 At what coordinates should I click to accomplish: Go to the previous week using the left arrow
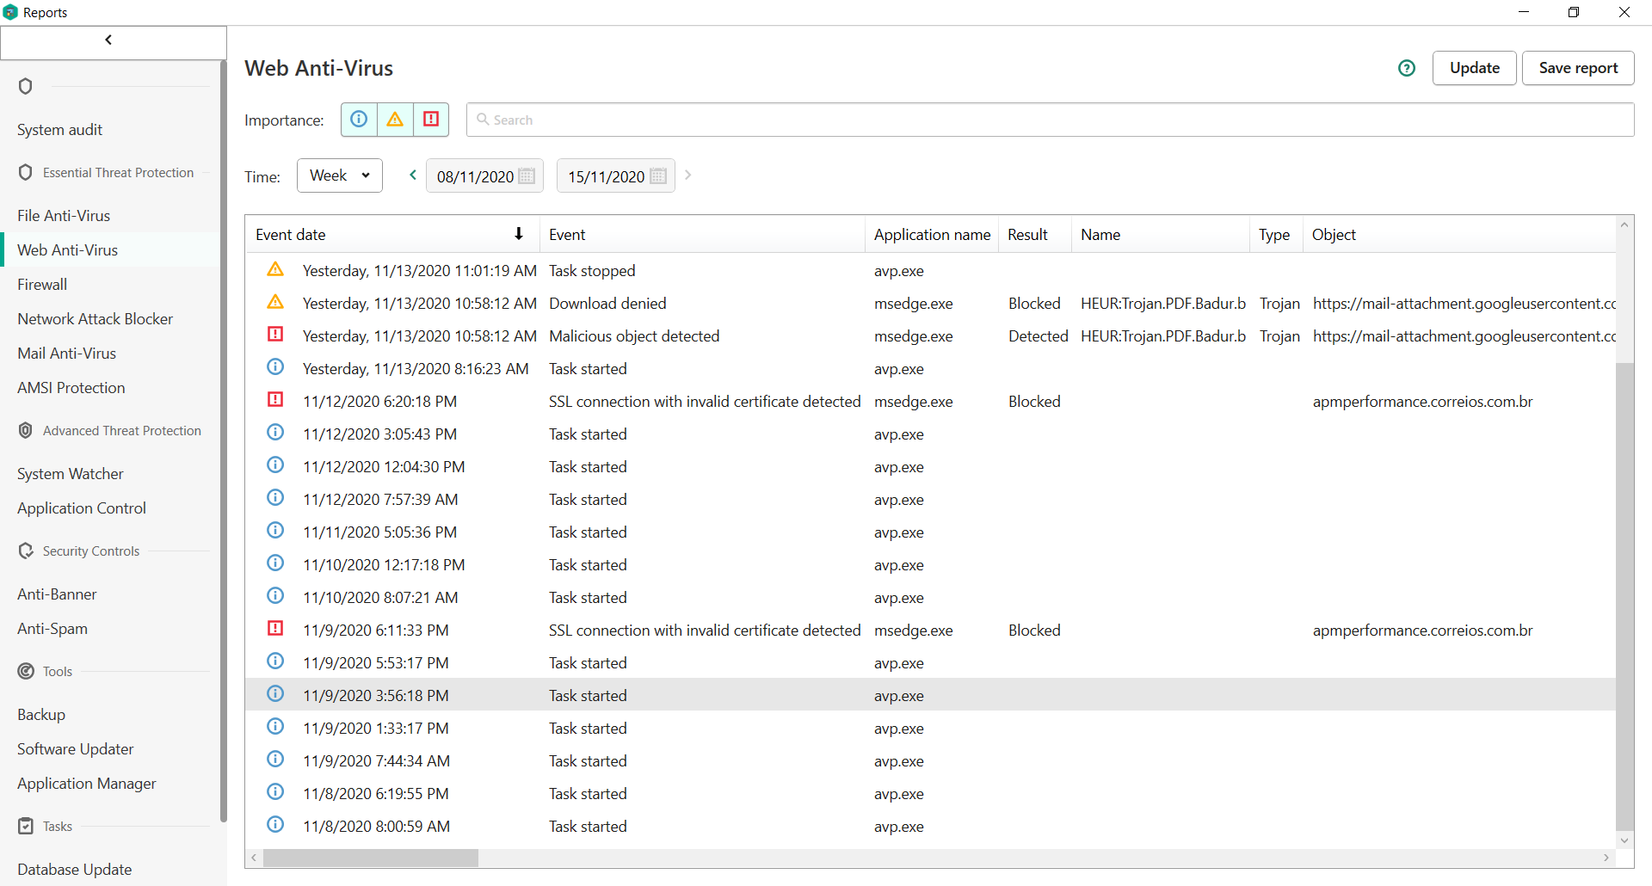(x=413, y=175)
